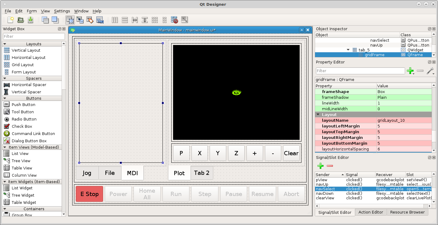Screen dimensions: 438x225
Task: Activate Edit Signals/Slots mode icon
Action: (80, 20)
